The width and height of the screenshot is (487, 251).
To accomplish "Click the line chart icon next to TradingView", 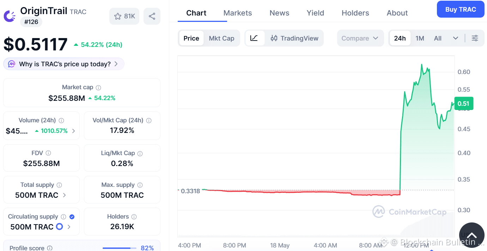I will (x=254, y=38).
